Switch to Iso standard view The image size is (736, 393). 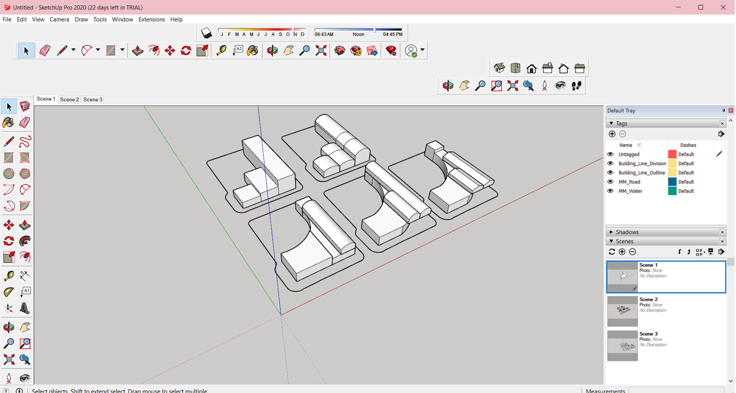tap(499, 68)
